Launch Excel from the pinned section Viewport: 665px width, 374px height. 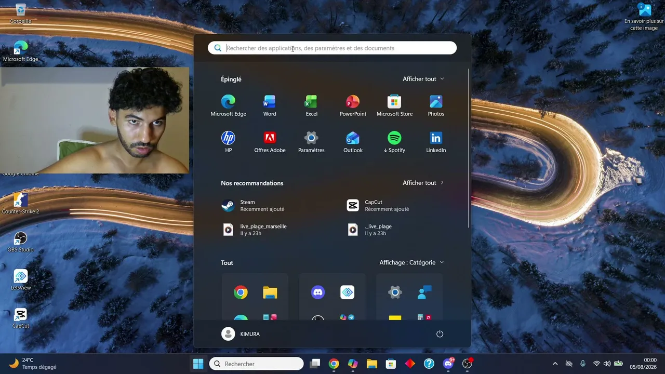(311, 105)
